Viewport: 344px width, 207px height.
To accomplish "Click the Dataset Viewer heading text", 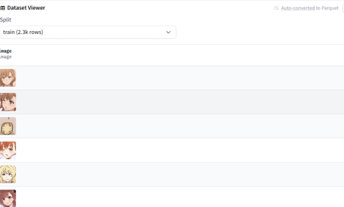I will [26, 8].
